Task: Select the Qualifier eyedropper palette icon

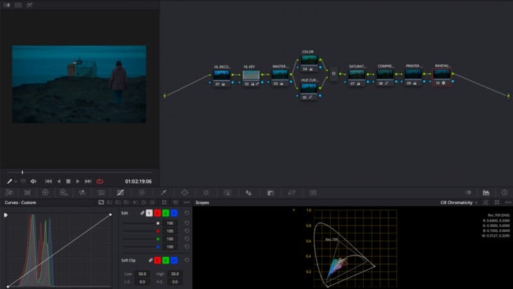Action: pyautogui.click(x=164, y=193)
